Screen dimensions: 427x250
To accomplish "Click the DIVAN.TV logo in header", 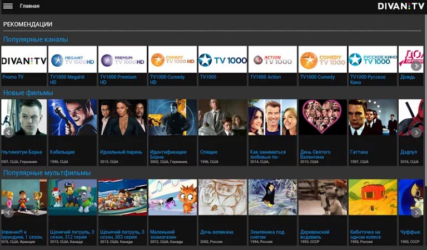I will point(400,6).
